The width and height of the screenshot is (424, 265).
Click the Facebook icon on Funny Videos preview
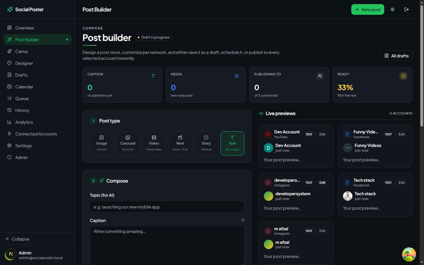tap(347, 134)
